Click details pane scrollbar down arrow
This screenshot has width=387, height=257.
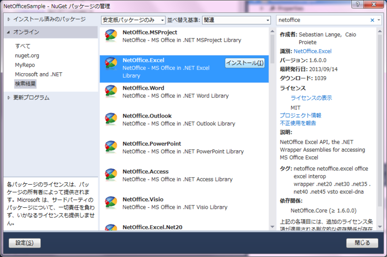tap(380, 227)
